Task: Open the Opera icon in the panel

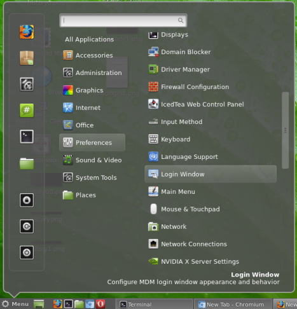Action: pyautogui.click(x=100, y=304)
